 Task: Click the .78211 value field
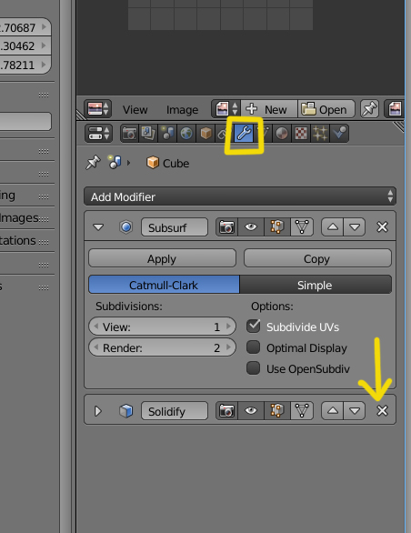click(25, 65)
